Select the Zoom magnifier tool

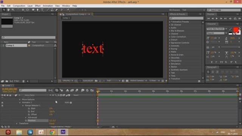13,10
